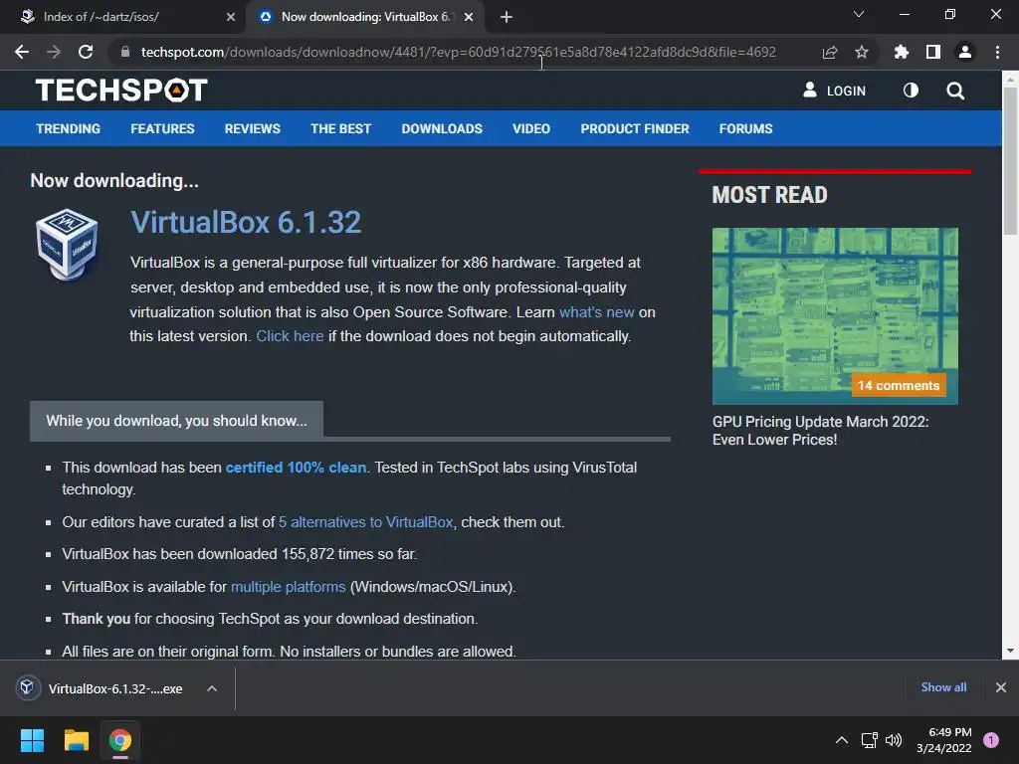Screen dimensions: 1019x764
Task: View site security lock icon
Action: 125,52
